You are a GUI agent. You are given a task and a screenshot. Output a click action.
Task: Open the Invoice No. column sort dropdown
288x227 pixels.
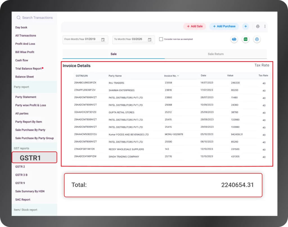coord(178,76)
